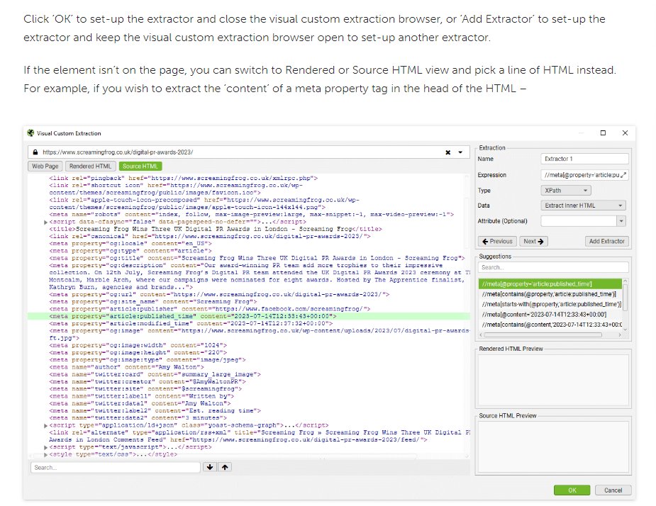
Task: Select the //meta[starts-with(@property suggestion
Action: 550,304
